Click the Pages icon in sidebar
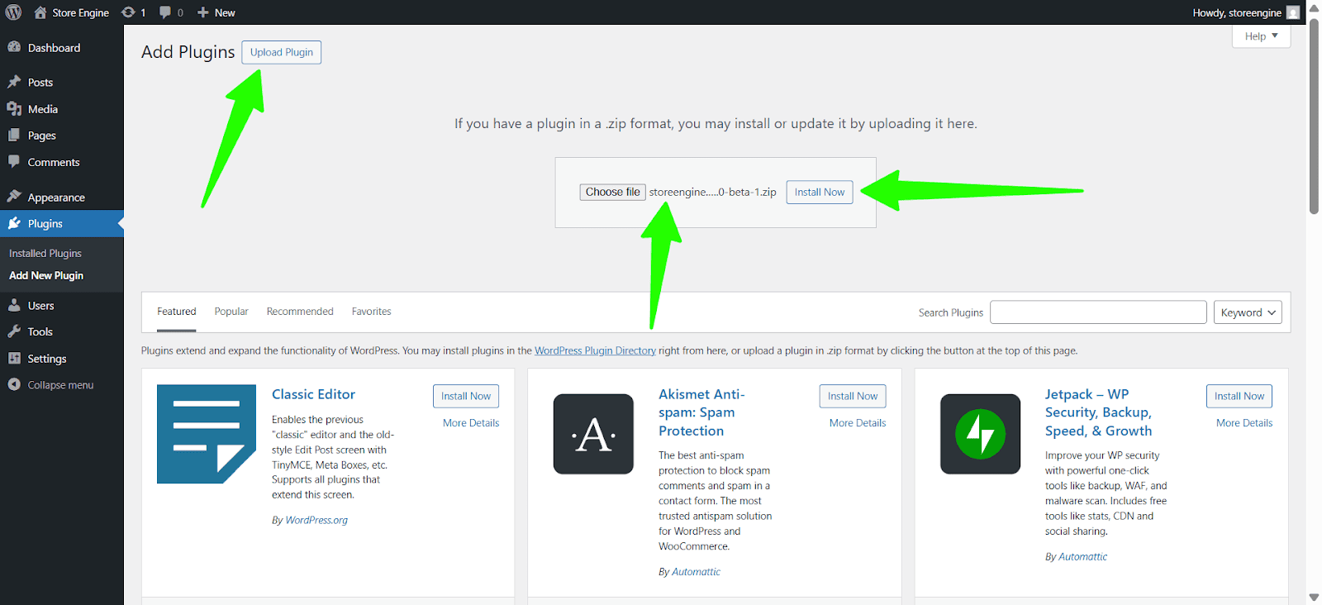Image resolution: width=1322 pixels, height=605 pixels. pos(14,135)
